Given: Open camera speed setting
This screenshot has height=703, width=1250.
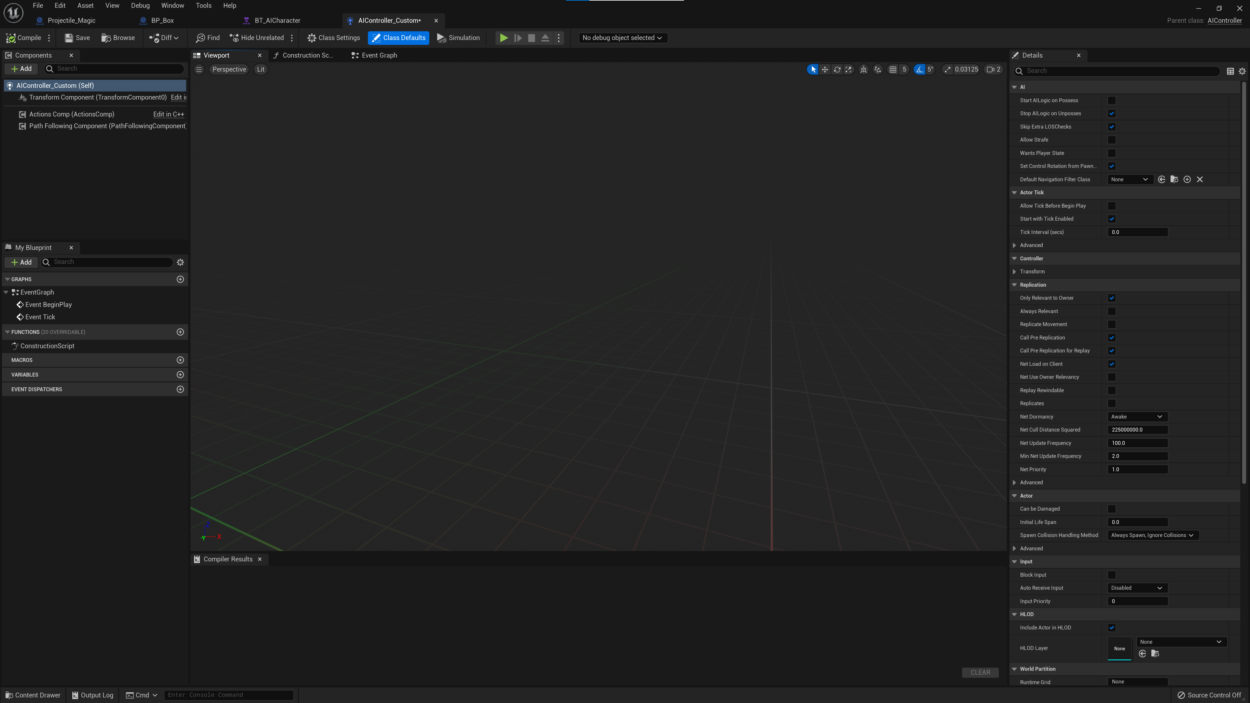Looking at the screenshot, I should (x=993, y=69).
